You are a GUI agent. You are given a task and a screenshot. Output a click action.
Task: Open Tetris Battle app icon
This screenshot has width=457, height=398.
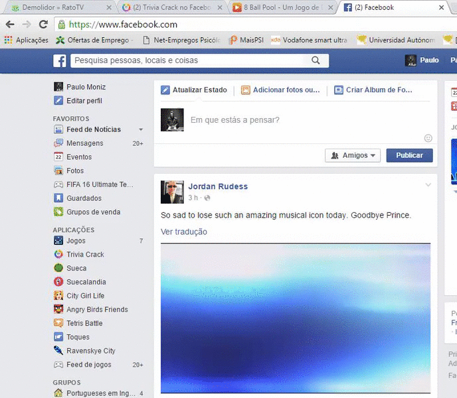click(59, 324)
